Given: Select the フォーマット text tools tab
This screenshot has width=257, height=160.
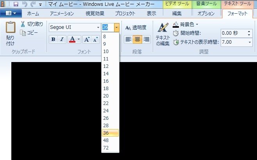Looking at the screenshot, I should (x=237, y=14).
